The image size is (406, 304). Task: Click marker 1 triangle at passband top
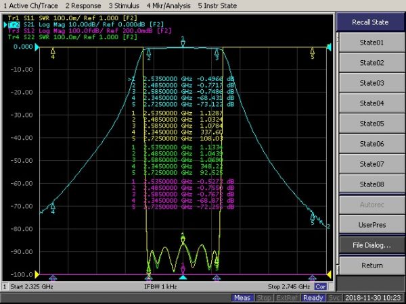(183, 43)
